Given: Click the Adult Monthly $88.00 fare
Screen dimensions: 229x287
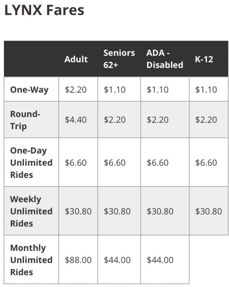Looking at the screenshot, I should pos(78,260).
